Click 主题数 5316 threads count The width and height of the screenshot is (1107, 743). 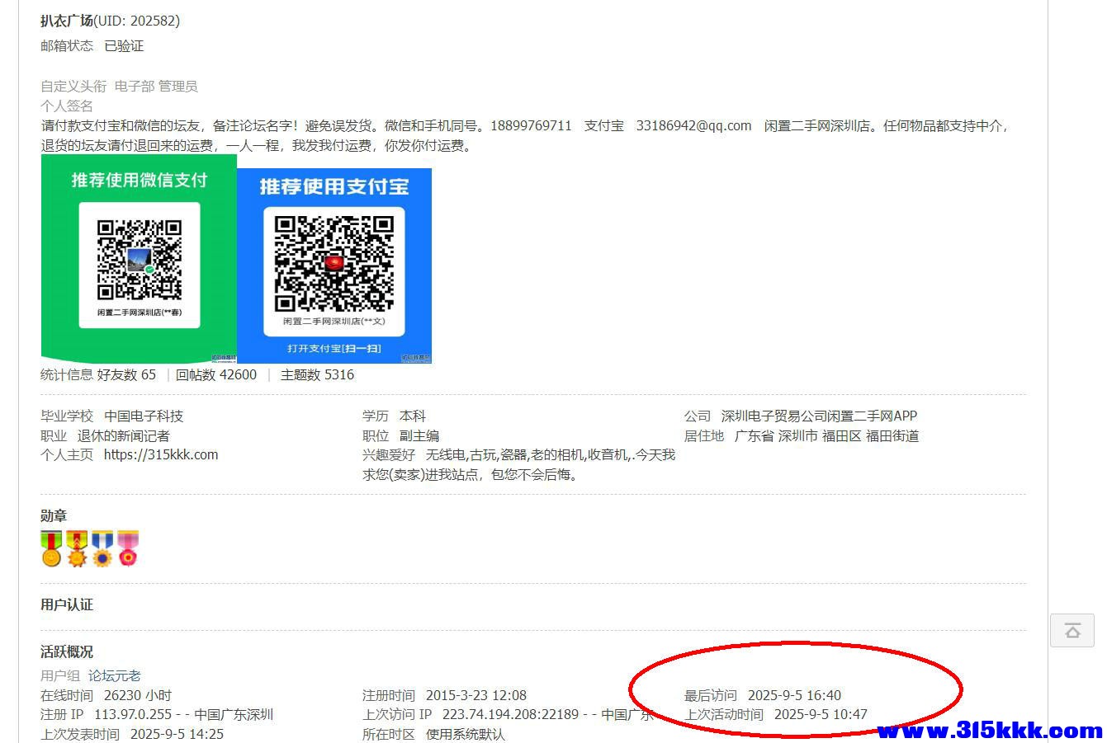tap(317, 374)
